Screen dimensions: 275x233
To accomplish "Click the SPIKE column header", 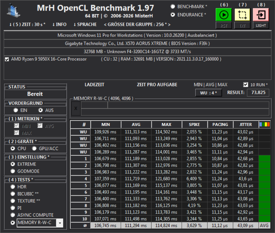I will pyautogui.click(x=195, y=125).
